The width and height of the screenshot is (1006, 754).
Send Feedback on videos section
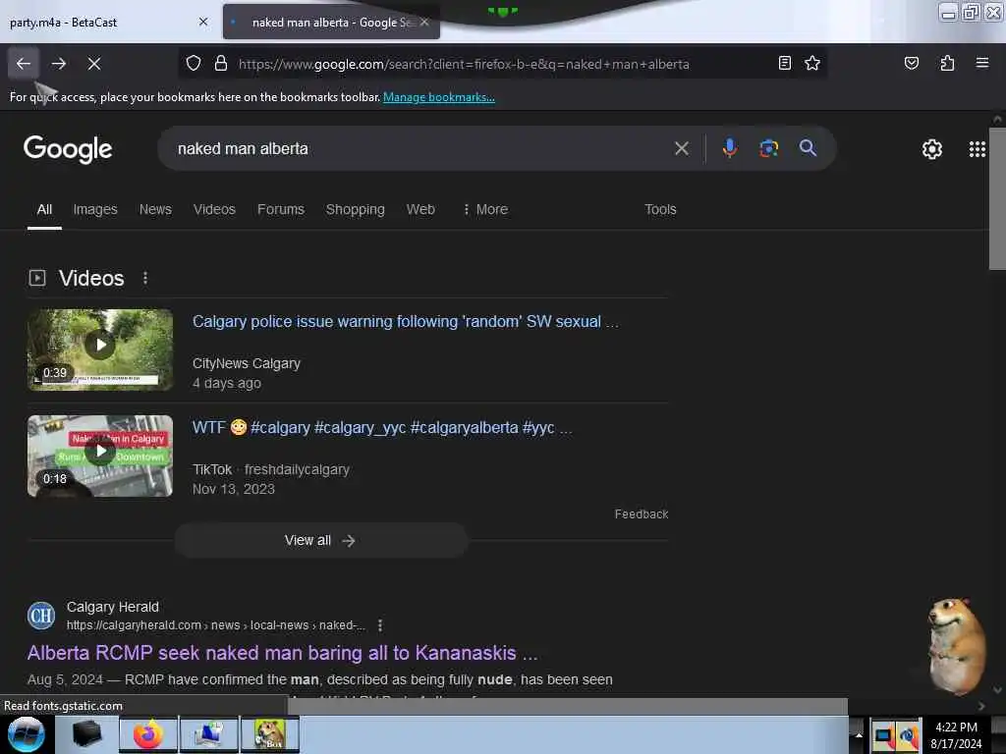(x=641, y=514)
